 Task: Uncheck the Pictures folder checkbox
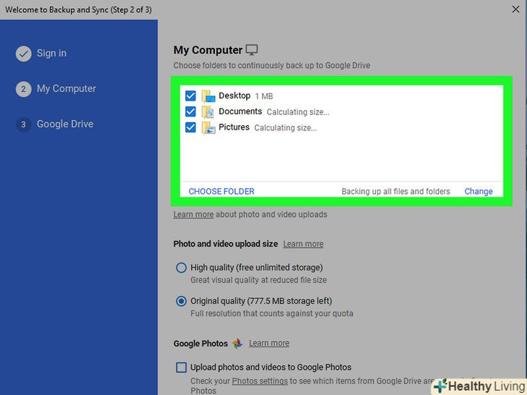190,127
